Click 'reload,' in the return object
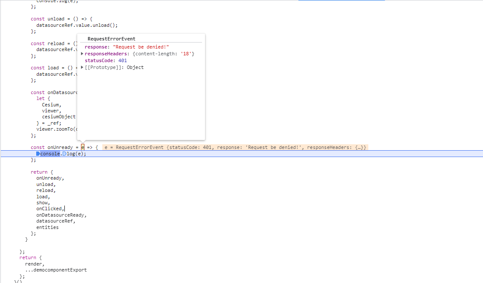This screenshot has width=483, height=283. coord(46,190)
